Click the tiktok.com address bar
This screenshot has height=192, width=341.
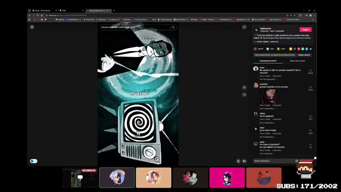pyautogui.click(x=165, y=15)
